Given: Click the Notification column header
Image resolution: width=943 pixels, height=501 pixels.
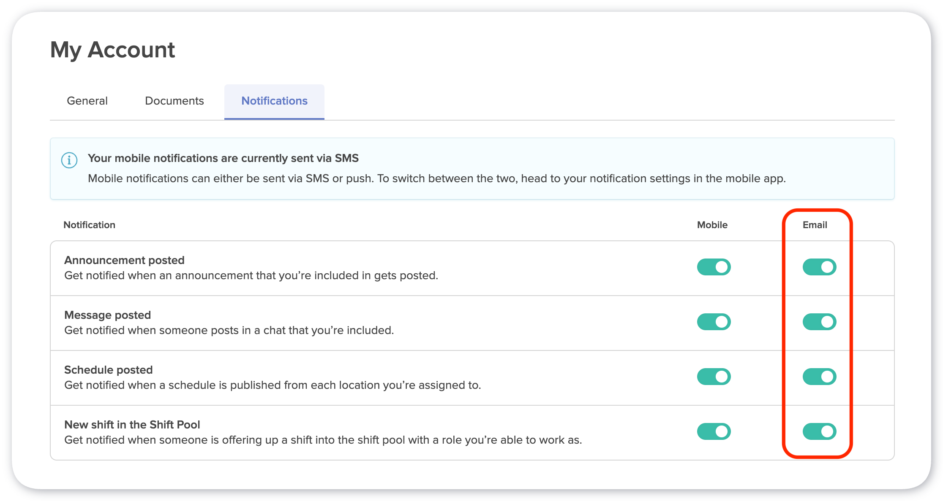Looking at the screenshot, I should [90, 225].
